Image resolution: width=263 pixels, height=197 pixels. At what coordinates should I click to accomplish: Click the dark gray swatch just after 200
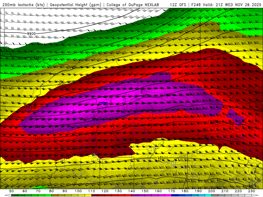point(215,195)
